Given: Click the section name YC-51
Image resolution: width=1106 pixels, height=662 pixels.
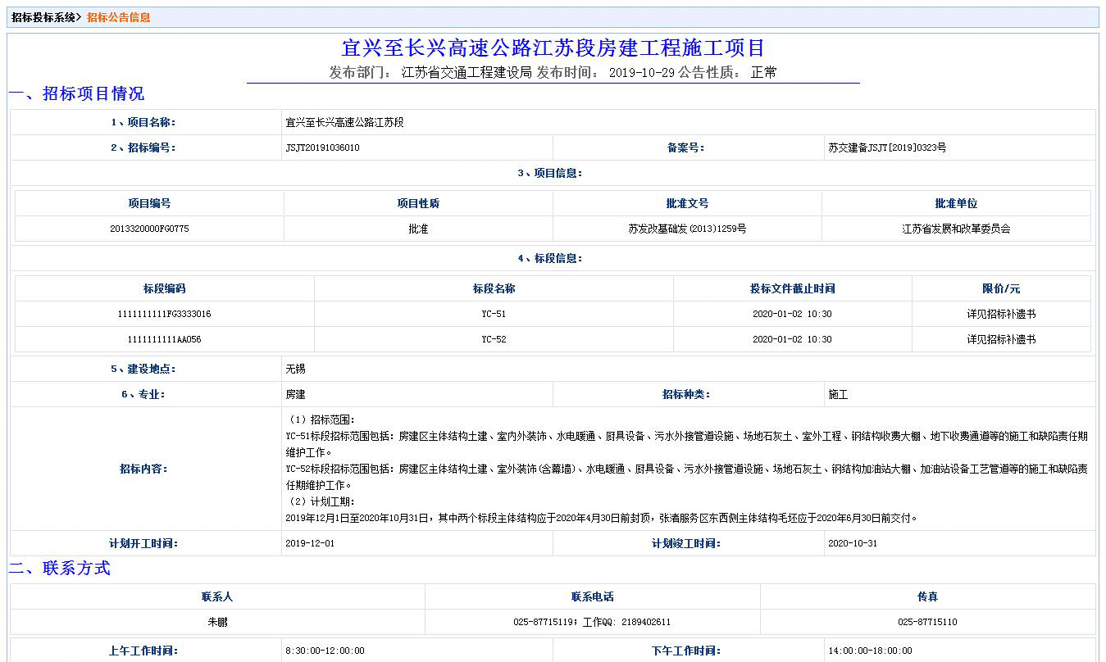Looking at the screenshot, I should [494, 314].
